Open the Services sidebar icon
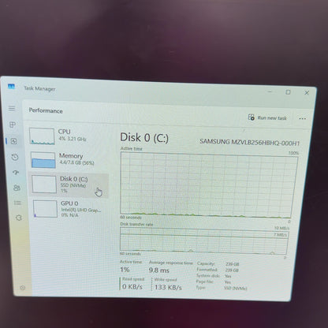The height and width of the screenshot is (328, 328). click(x=19, y=218)
